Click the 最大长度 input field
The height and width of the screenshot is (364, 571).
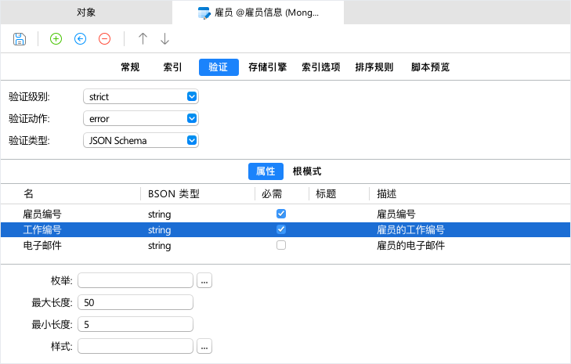pos(136,302)
